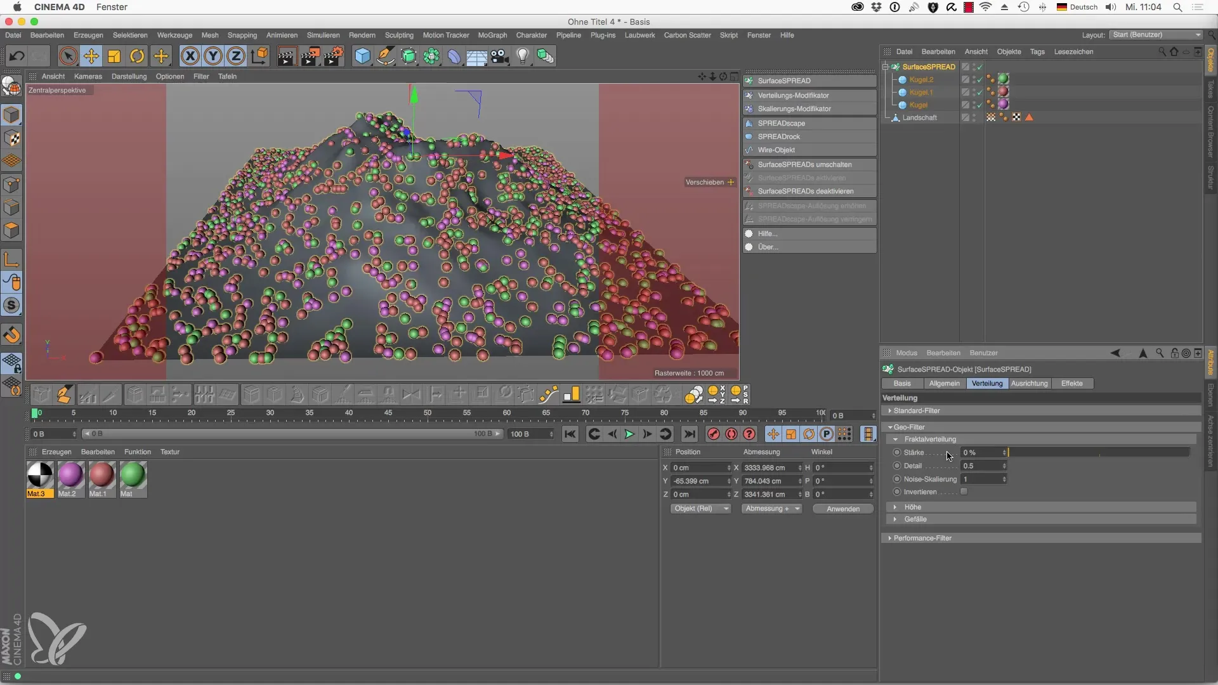The width and height of the screenshot is (1218, 685).
Task: Switch to Texture mode in left sidebar
Action: coord(12,139)
